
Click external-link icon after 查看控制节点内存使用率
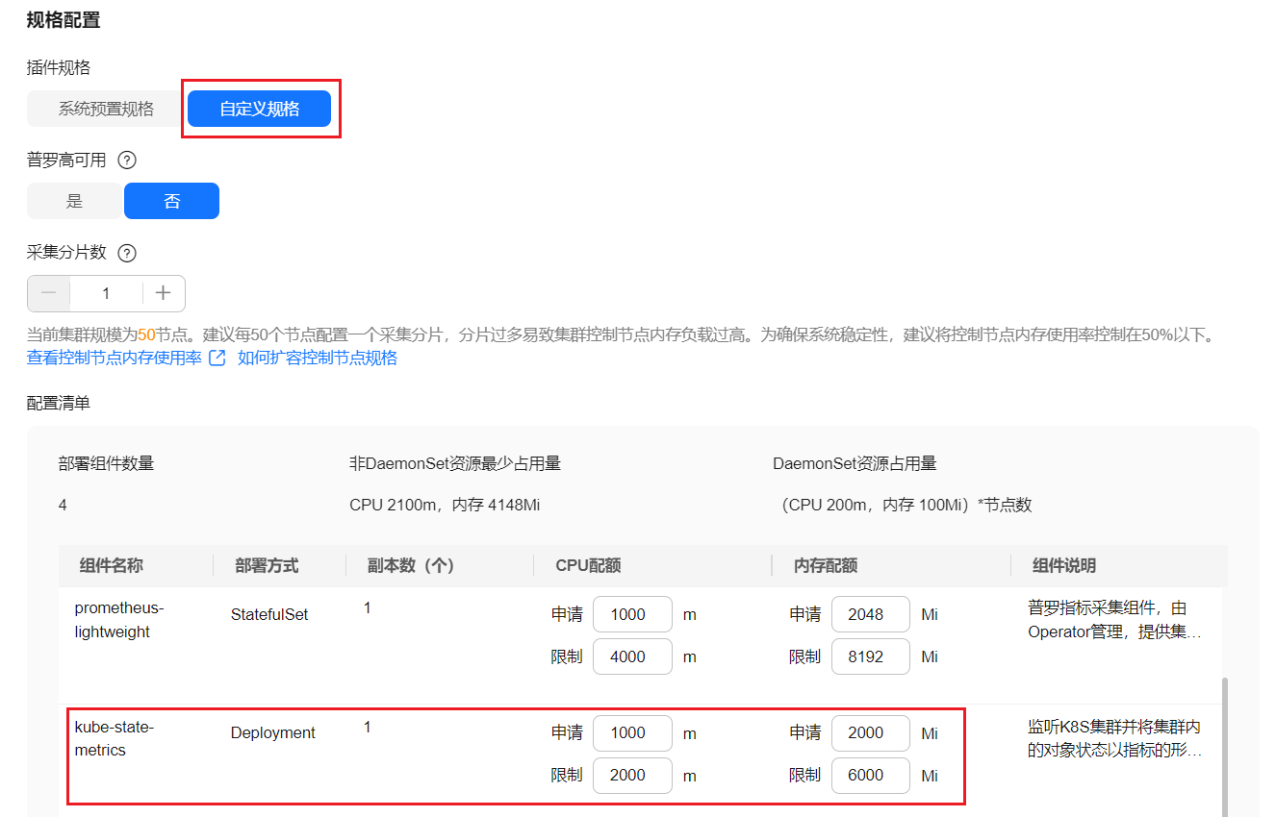(x=217, y=359)
